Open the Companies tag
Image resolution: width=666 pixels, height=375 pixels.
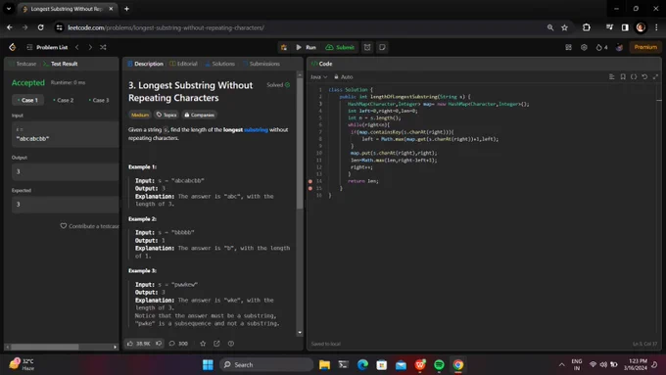(199, 115)
